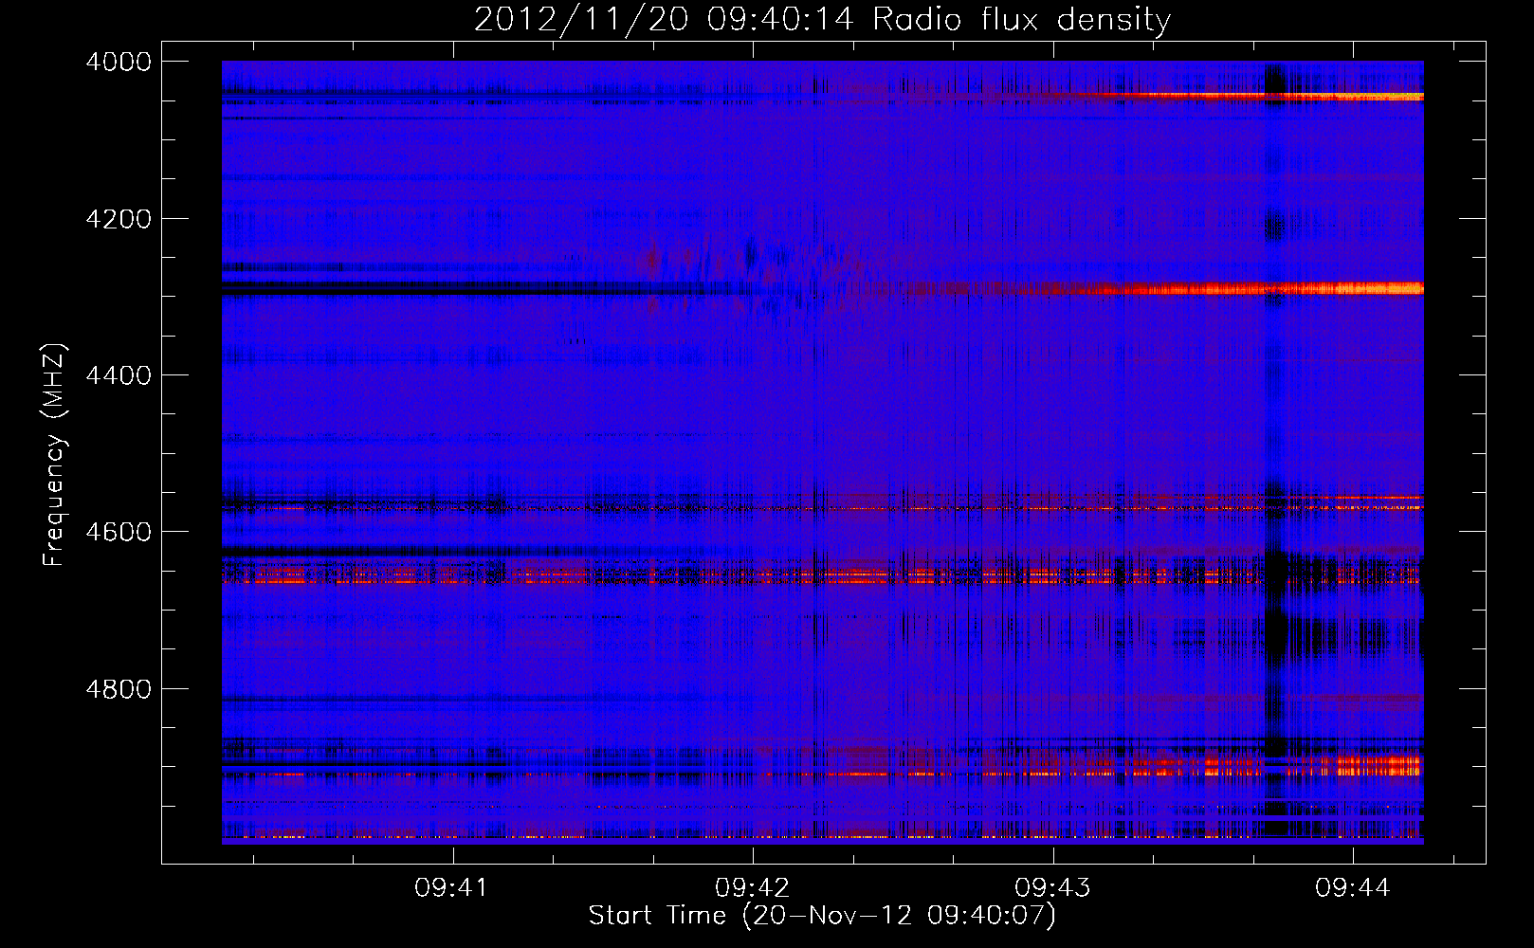The image size is (1534, 948).
Task: Click the 09:42 time axis label
Action: (x=752, y=888)
